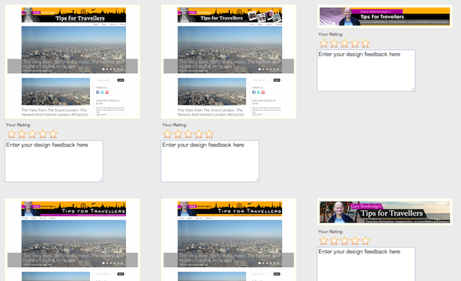Click second star under purple banner design
The width and height of the screenshot is (461, 281).
click(334, 43)
